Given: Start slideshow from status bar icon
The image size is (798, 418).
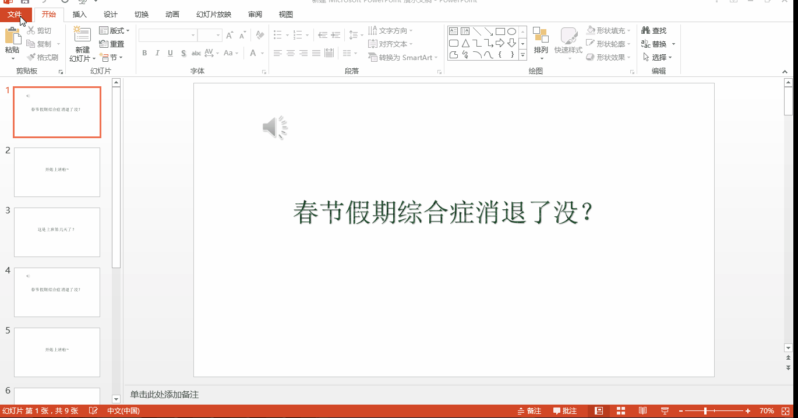Looking at the screenshot, I should click(665, 411).
